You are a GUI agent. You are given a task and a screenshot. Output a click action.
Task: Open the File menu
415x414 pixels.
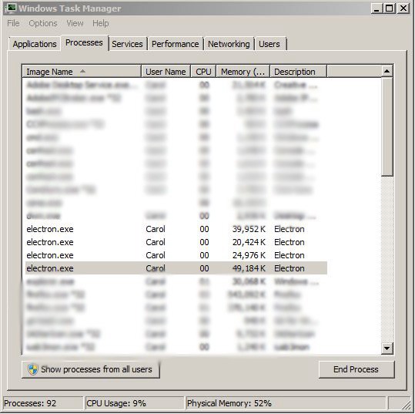[13, 23]
